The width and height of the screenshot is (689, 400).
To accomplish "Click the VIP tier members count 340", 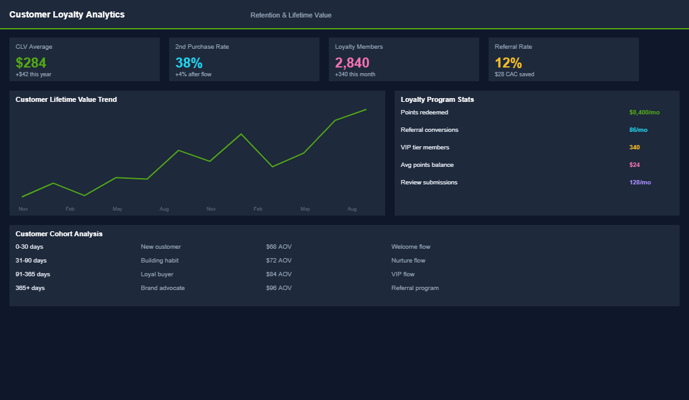I will coord(634,147).
